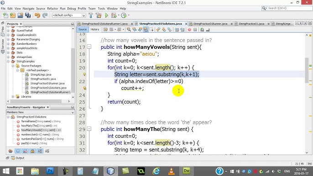
Task: Toggle Source view button in editor
Action: [83, 29]
